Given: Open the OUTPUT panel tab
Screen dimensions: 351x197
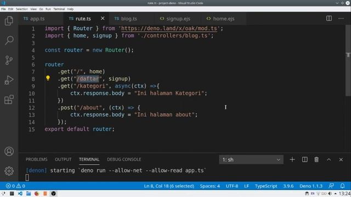Looking at the screenshot, I should click(63, 159).
